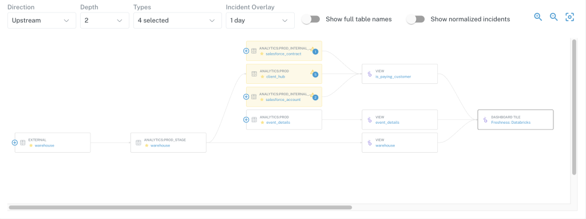The image size is (586, 219).
Task: Click table icon on salesforce_contract node
Action: [x=254, y=51]
